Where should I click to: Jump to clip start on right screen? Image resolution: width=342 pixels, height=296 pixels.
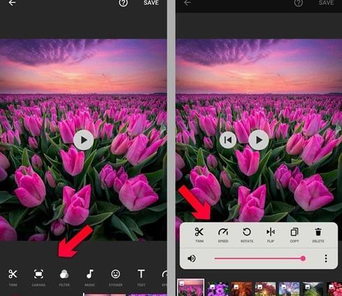(x=228, y=140)
